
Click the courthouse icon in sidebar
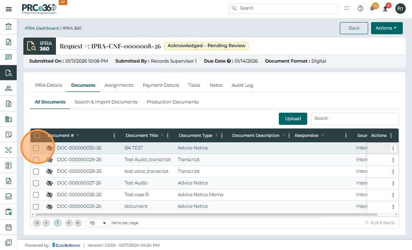[8, 27]
